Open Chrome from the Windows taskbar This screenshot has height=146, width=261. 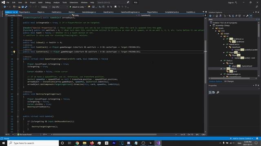coord(77,143)
